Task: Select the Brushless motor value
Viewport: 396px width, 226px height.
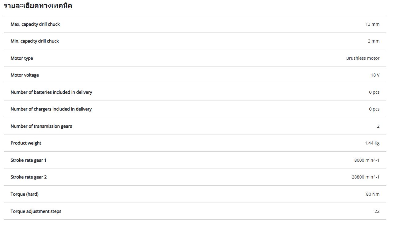Action: [x=363, y=58]
